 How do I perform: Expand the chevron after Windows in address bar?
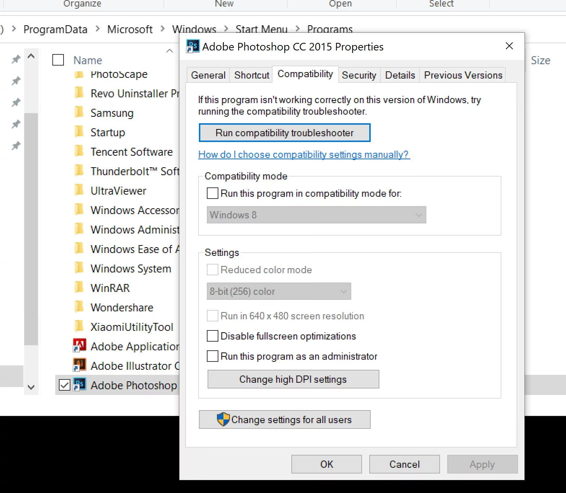coord(226,29)
